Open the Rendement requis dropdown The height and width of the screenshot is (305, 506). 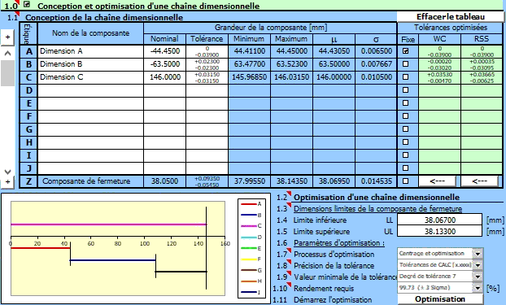pyautogui.click(x=478, y=288)
